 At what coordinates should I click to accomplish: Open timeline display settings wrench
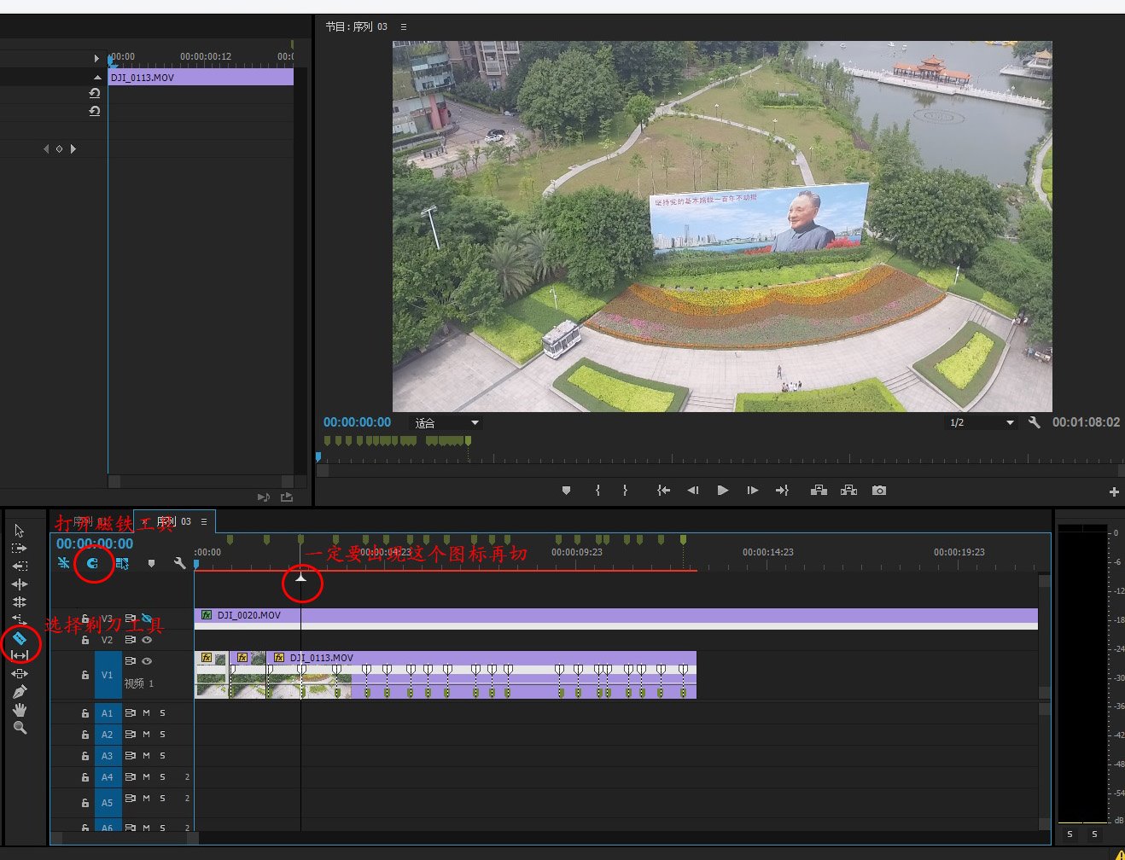click(x=179, y=563)
